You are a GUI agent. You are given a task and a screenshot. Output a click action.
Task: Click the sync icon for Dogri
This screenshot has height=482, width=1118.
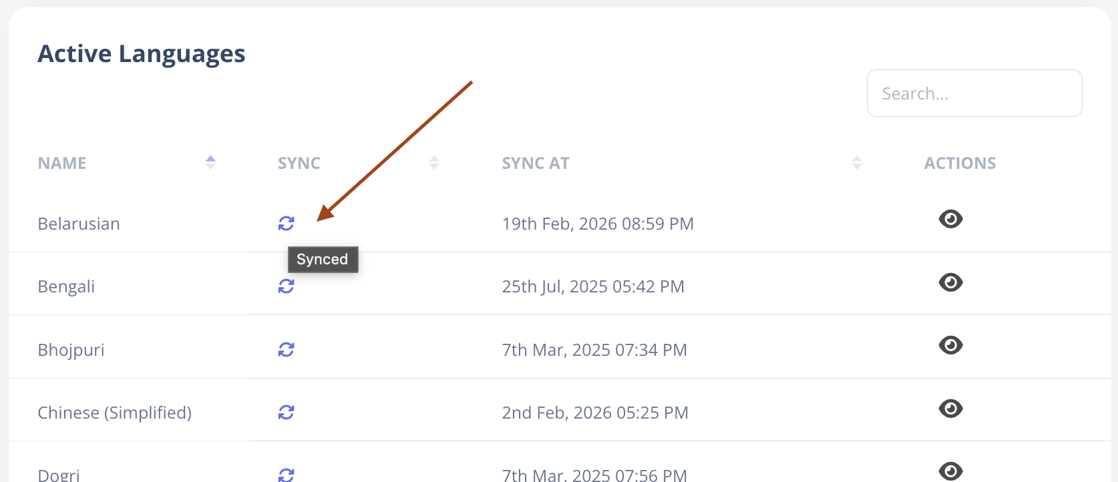tap(287, 475)
